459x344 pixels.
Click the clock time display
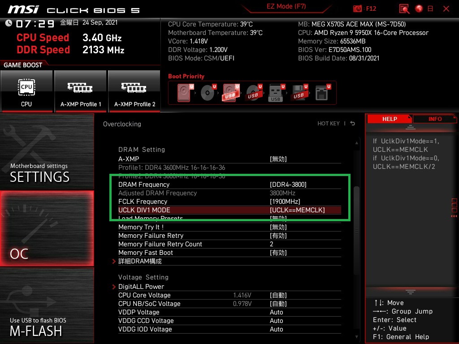(x=35, y=24)
